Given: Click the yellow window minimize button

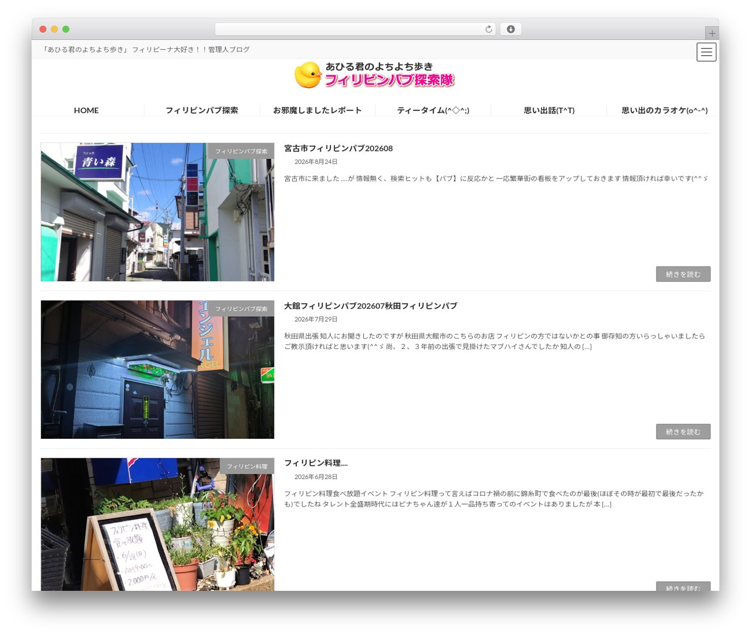Looking at the screenshot, I should tap(54, 29).
